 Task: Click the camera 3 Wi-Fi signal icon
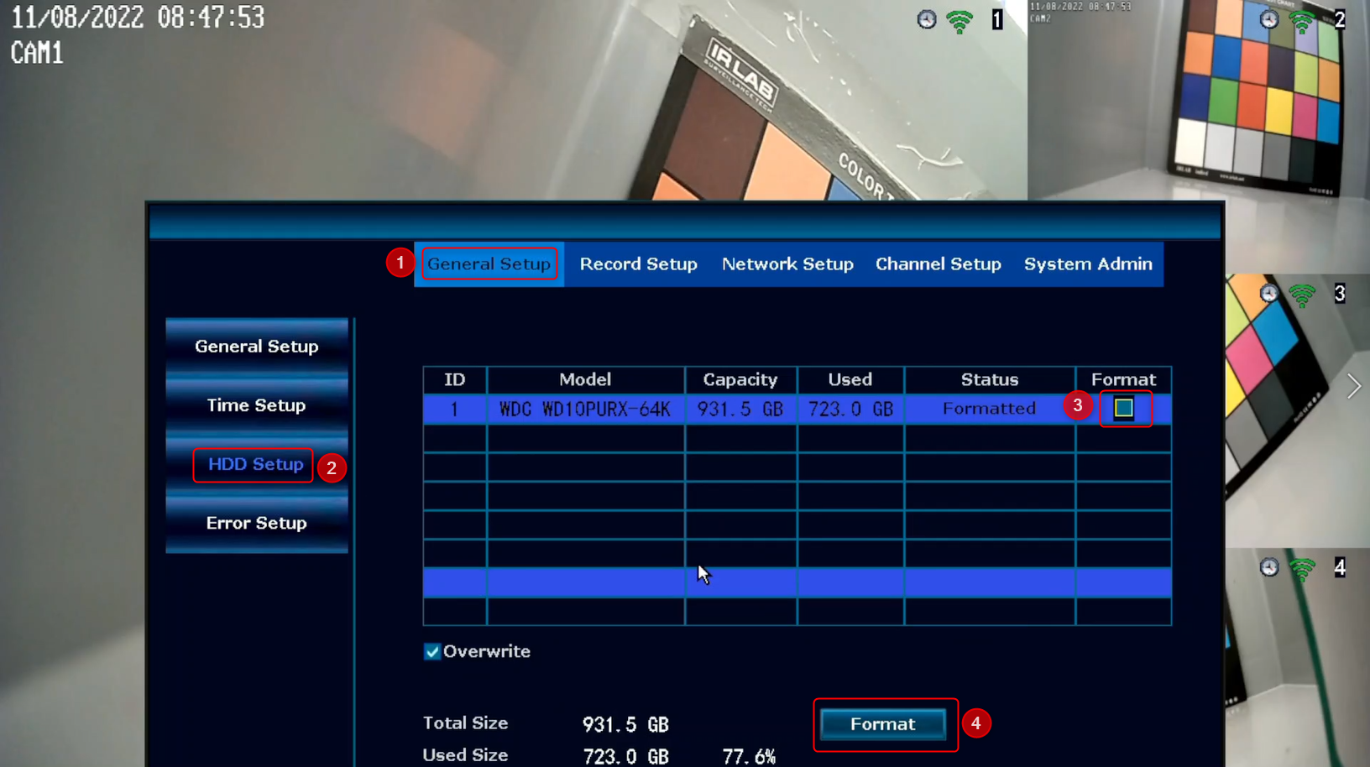pyautogui.click(x=1302, y=295)
